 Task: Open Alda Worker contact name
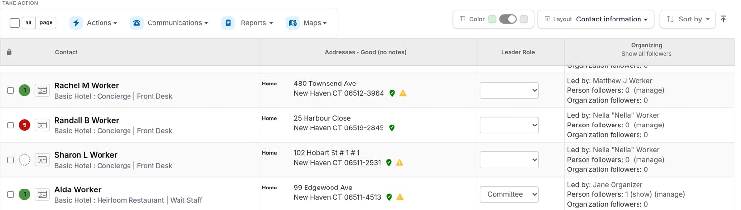tap(78, 189)
